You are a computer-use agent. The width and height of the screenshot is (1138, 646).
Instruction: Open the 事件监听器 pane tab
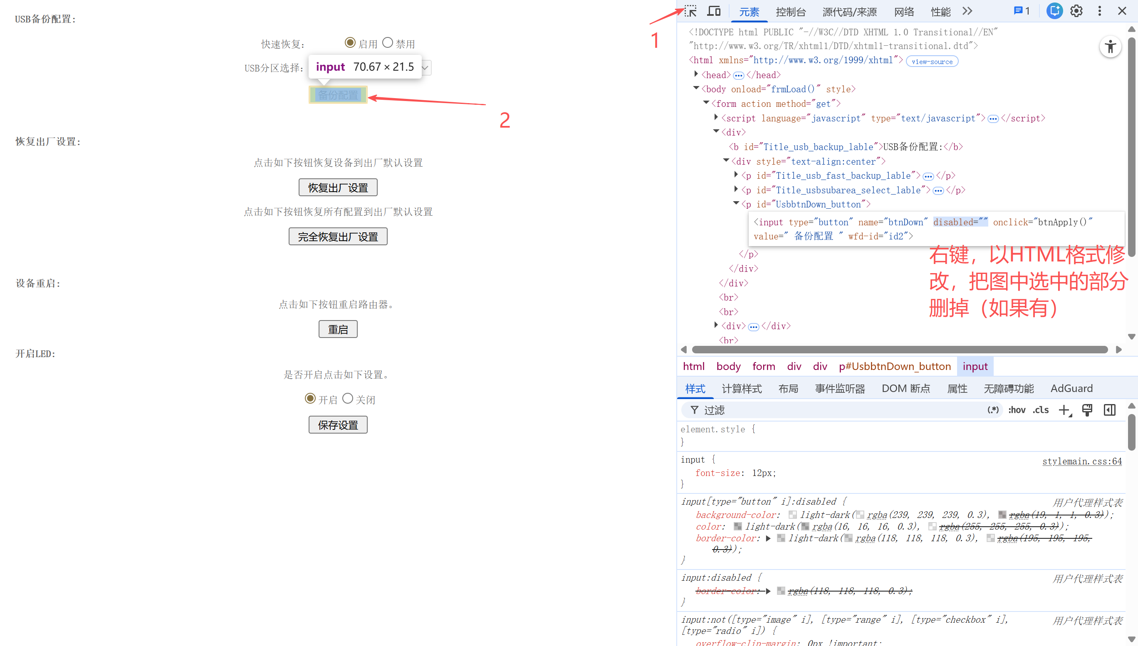[840, 389]
